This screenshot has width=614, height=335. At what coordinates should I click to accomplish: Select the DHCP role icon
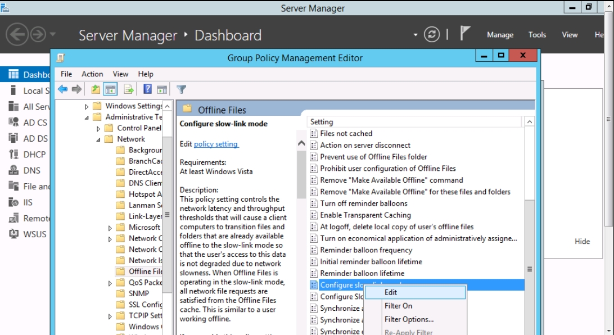[13, 154]
